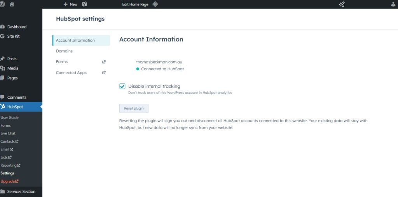
Task: Open Yoast SEO toolbar icon
Action: (x=85, y=4)
